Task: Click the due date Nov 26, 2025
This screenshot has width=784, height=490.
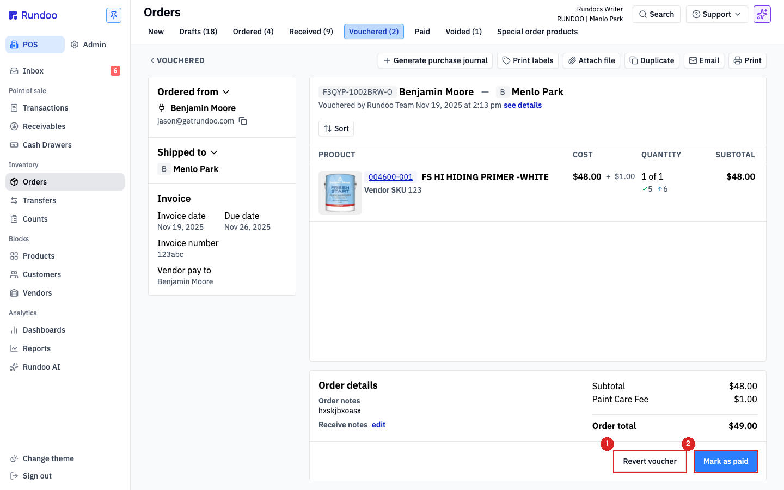Action: pos(247,227)
